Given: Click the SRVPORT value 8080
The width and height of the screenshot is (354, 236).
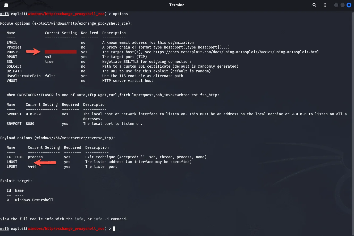Looking at the screenshot, I should pyautogui.click(x=30, y=124).
